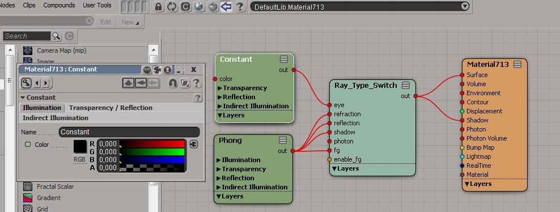Click the apple preview icon
The height and width of the screenshot is (212, 560).
tap(213, 6)
